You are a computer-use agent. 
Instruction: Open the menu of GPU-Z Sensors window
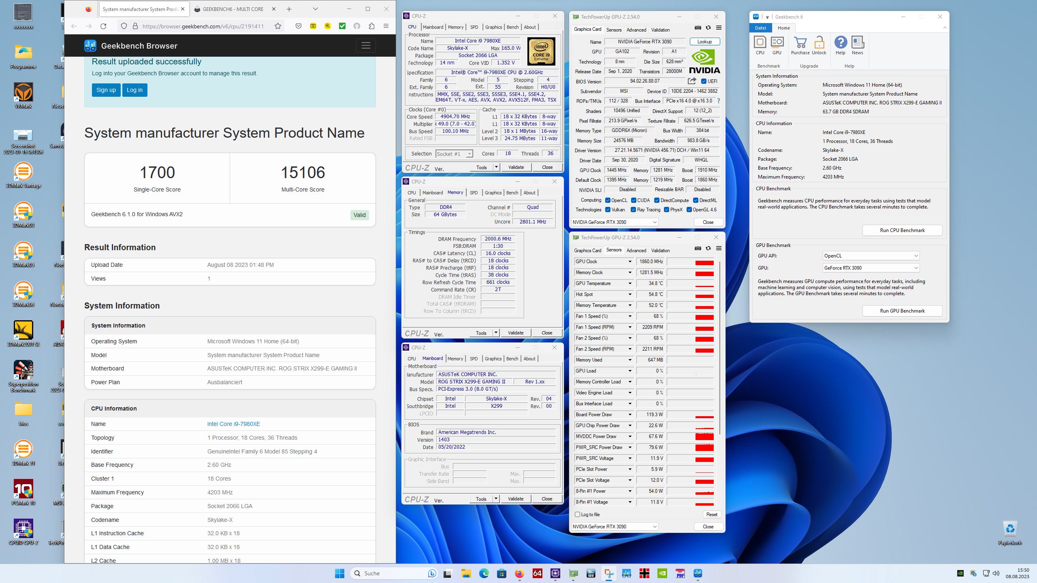click(x=719, y=248)
